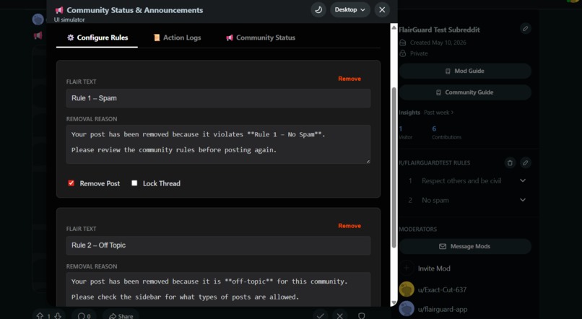
Task: Click Invite Mod
Action: (434, 268)
